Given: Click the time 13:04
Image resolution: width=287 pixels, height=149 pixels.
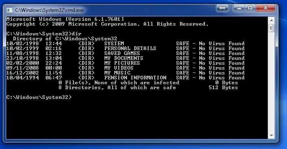Looking at the screenshot, I should [x=53, y=58].
